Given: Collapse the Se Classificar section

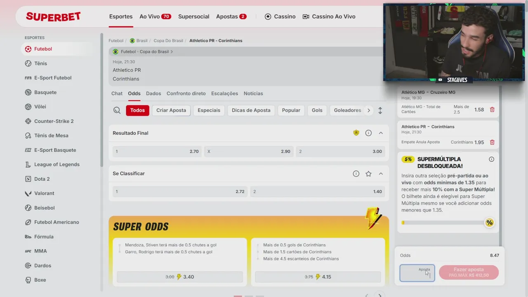Looking at the screenshot, I should [381, 174].
